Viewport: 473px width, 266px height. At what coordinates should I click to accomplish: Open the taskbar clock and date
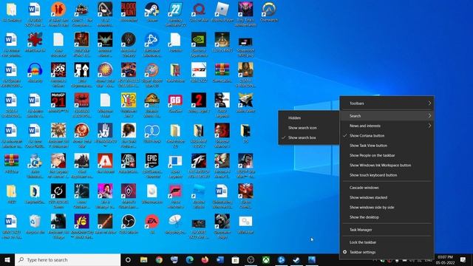point(445,259)
